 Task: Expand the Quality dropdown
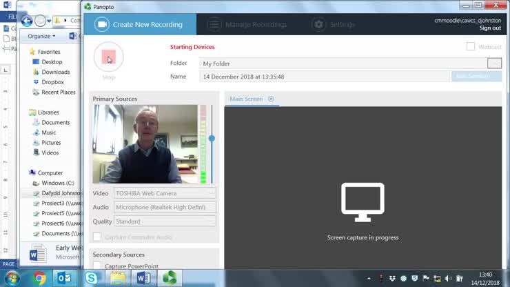(x=165, y=221)
